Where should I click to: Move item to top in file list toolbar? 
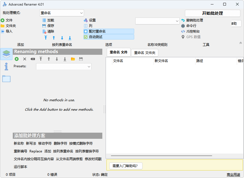pyautogui.click(x=46, y=38)
